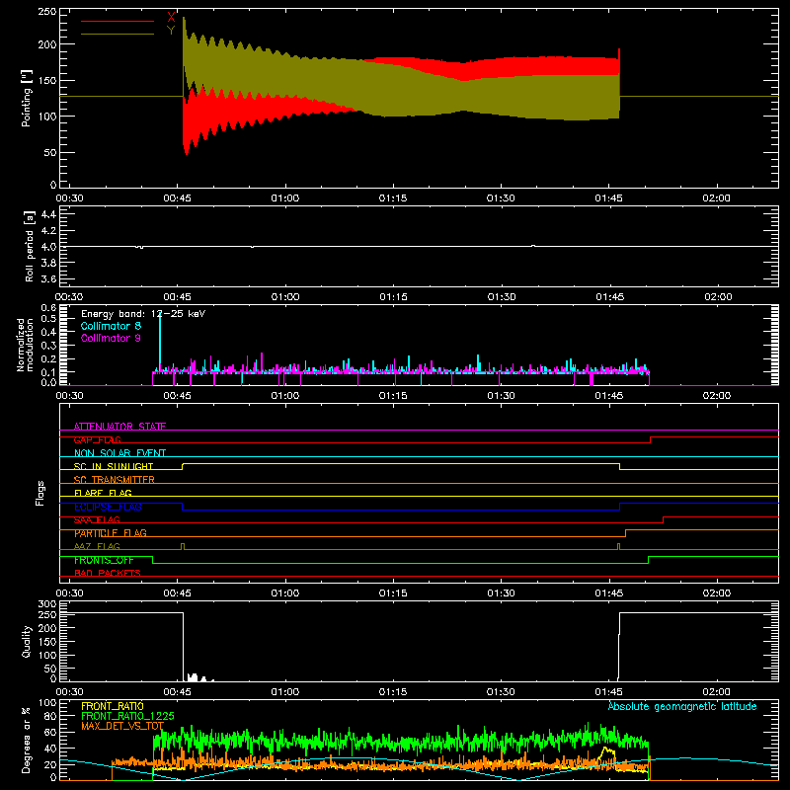This screenshot has width=790, height=790.
Task: Click the 'Degrees or %' axis title
Action: pyautogui.click(x=26, y=740)
